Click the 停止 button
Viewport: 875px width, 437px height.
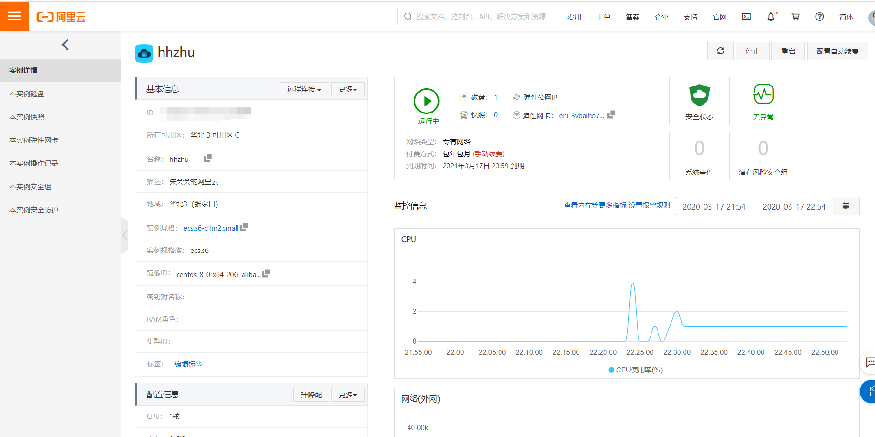pyautogui.click(x=752, y=51)
